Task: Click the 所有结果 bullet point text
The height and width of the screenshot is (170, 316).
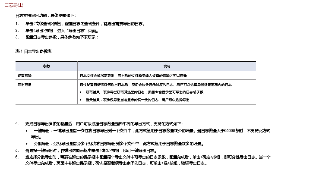Action: [x=144, y=92]
